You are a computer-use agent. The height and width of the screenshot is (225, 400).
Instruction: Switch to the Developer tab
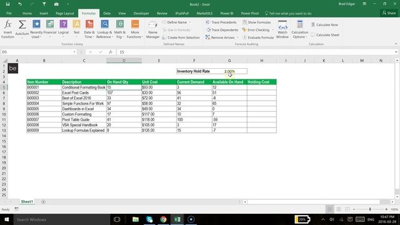click(141, 13)
